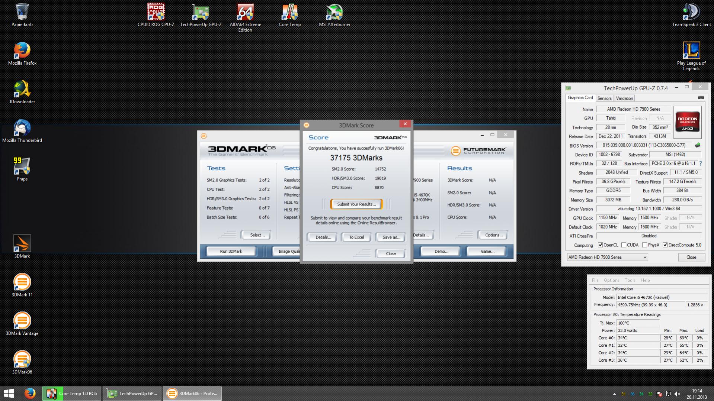Click the volume speaker tray icon
Screen dimensions: 714x401
pyautogui.click(x=677, y=394)
